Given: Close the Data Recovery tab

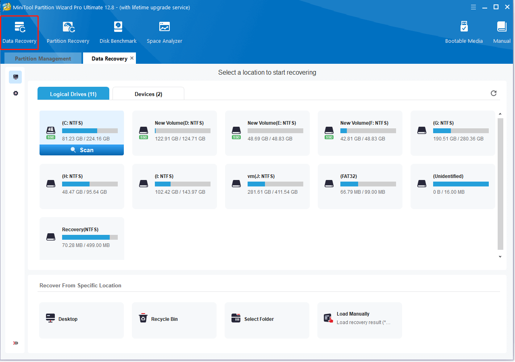Looking at the screenshot, I should pos(132,58).
